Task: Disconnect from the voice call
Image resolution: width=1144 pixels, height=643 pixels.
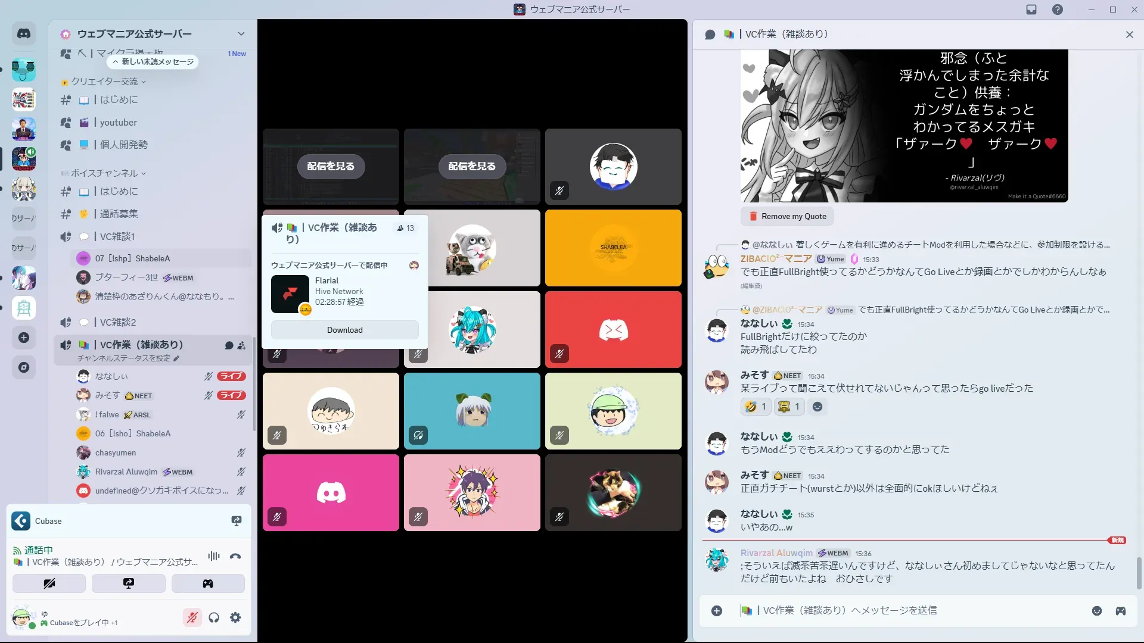Action: pyautogui.click(x=235, y=556)
